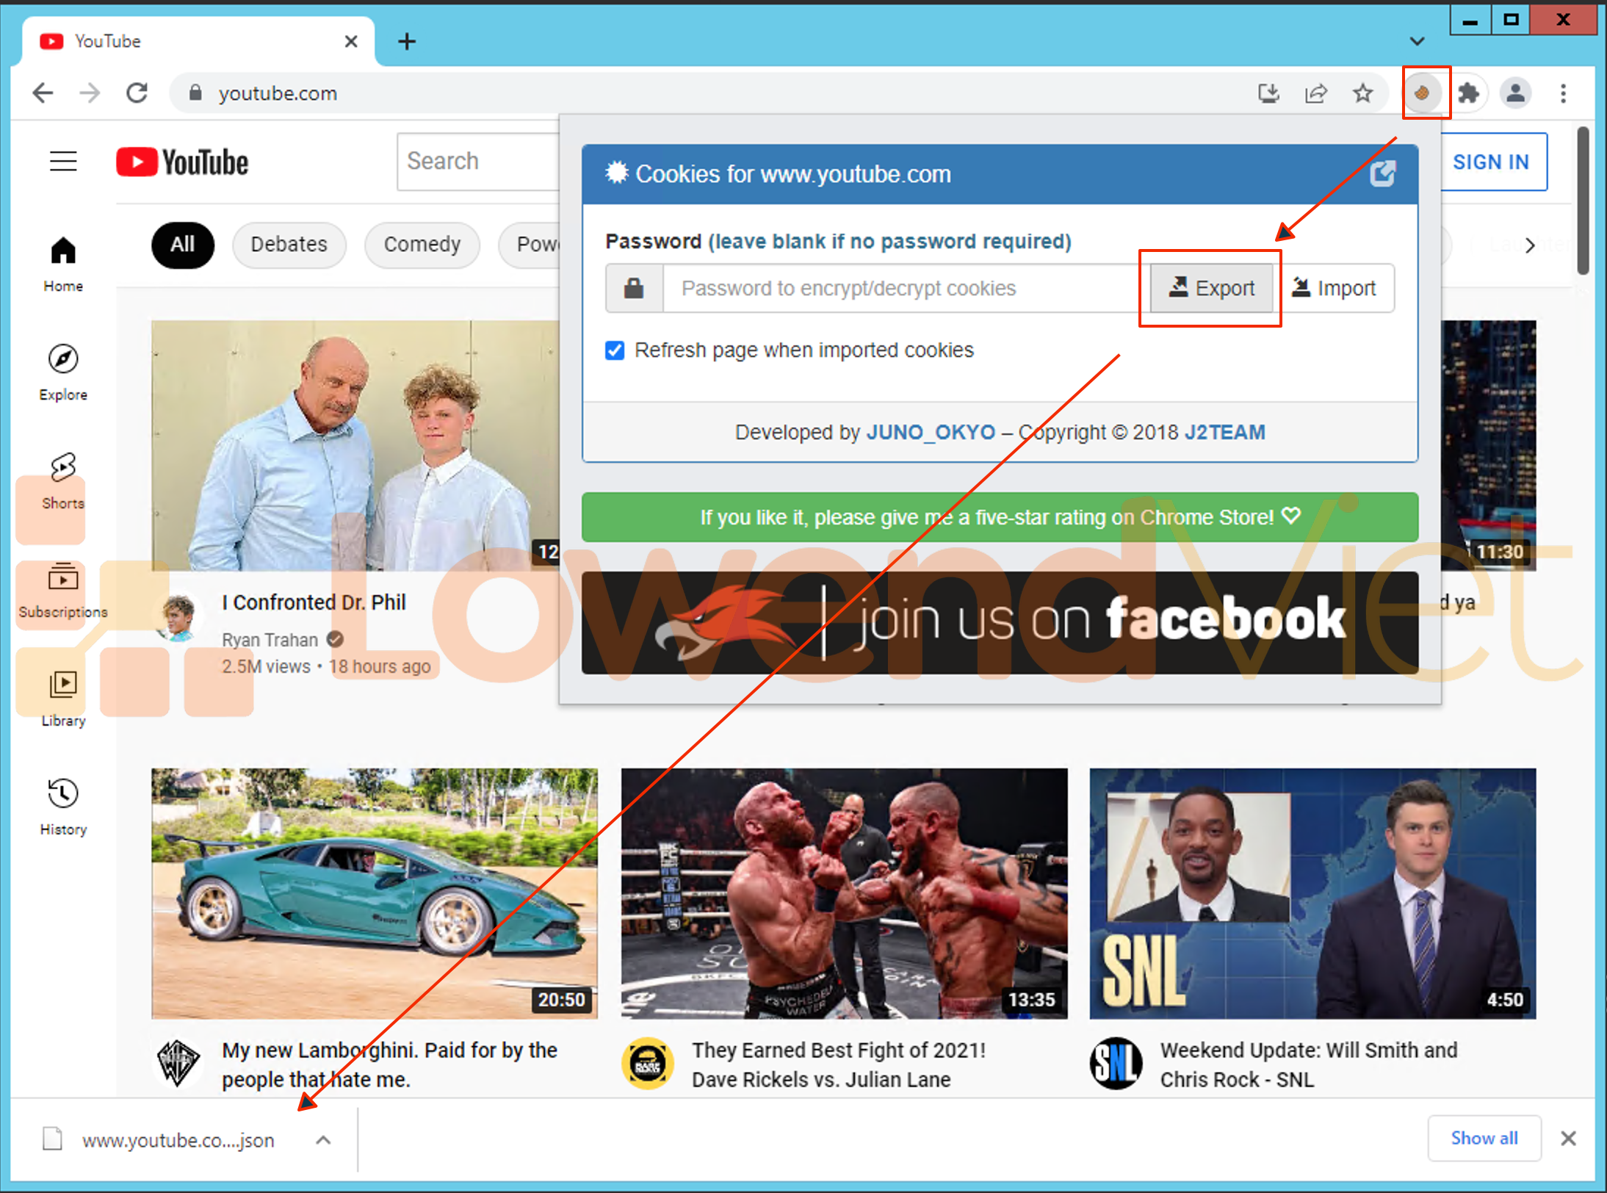Open the popup in new window icon
The image size is (1607, 1193).
pyautogui.click(x=1382, y=174)
